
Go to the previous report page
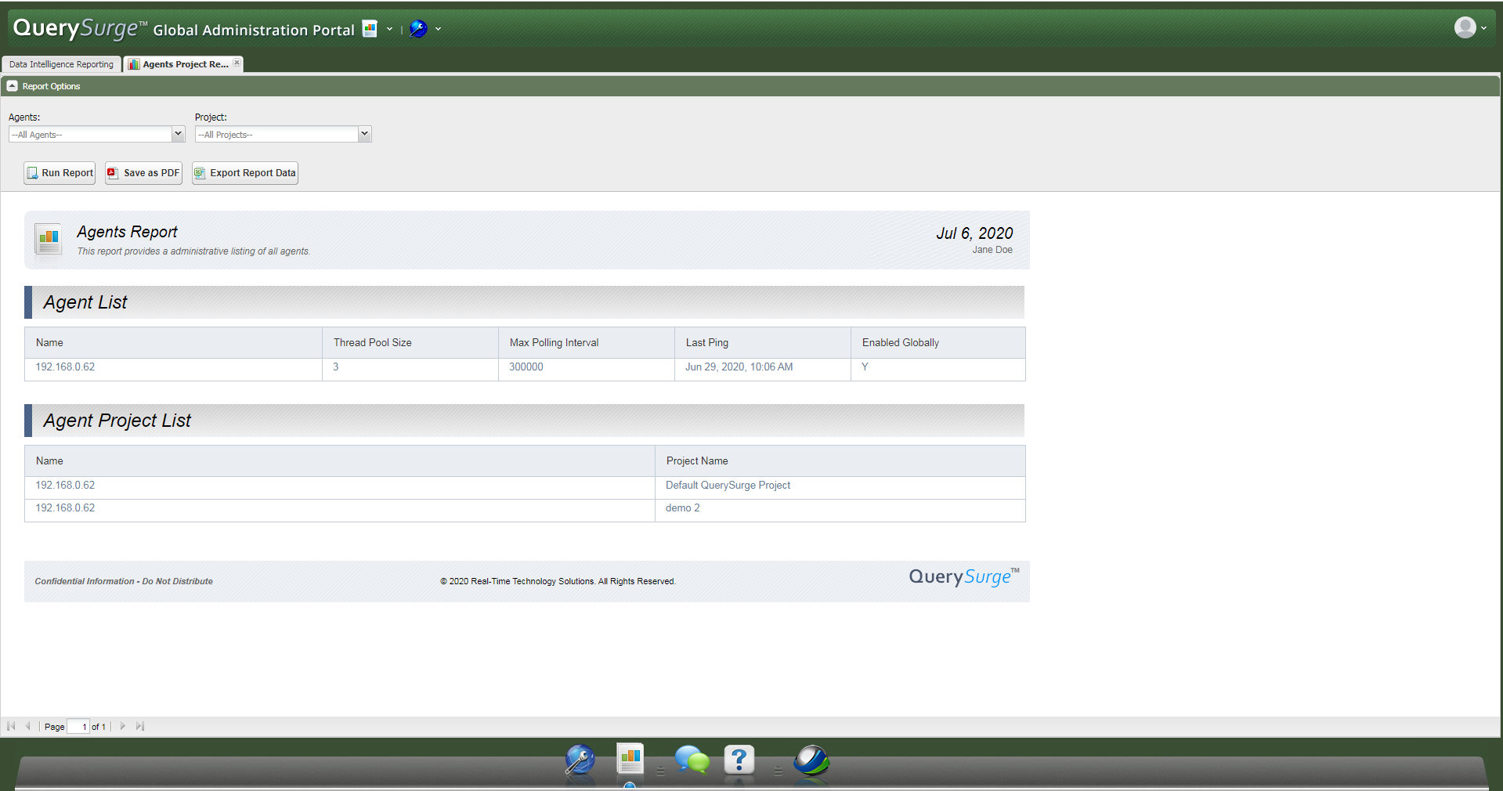tap(28, 726)
